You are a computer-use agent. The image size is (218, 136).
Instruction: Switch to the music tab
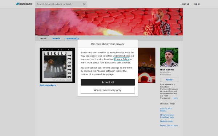(43, 38)
